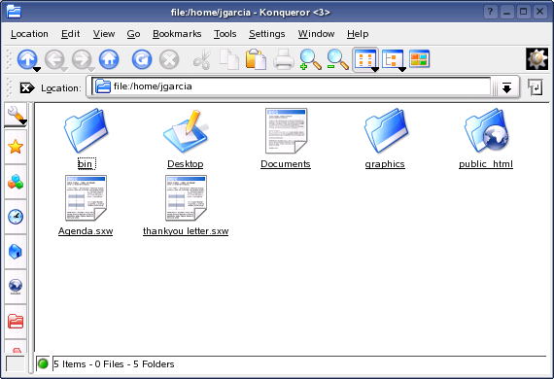Viewport: 554px width, 379px height.
Task: Click the multicolor view toolbar icon
Action: 419,58
